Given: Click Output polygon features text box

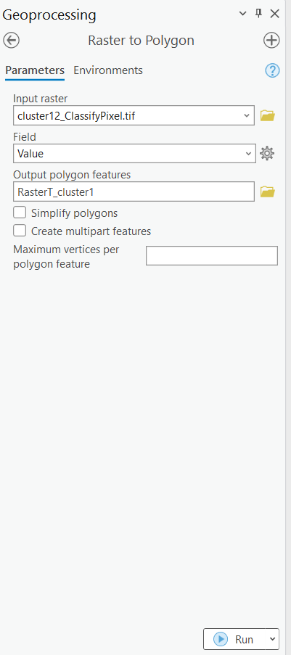Looking at the screenshot, I should (134, 191).
